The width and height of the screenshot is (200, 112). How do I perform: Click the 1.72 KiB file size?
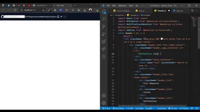[x=130, y=108]
